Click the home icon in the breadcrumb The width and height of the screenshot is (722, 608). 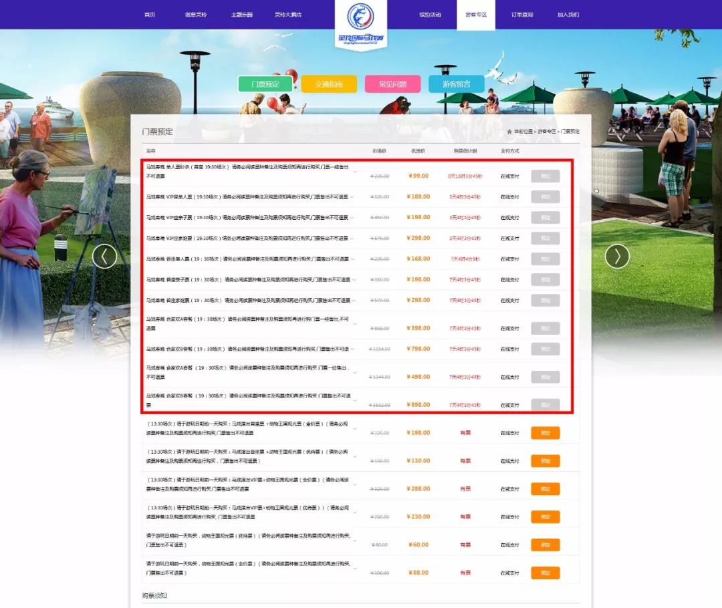[510, 132]
